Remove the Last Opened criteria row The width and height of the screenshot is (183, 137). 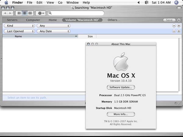pyautogui.click(x=174, y=31)
